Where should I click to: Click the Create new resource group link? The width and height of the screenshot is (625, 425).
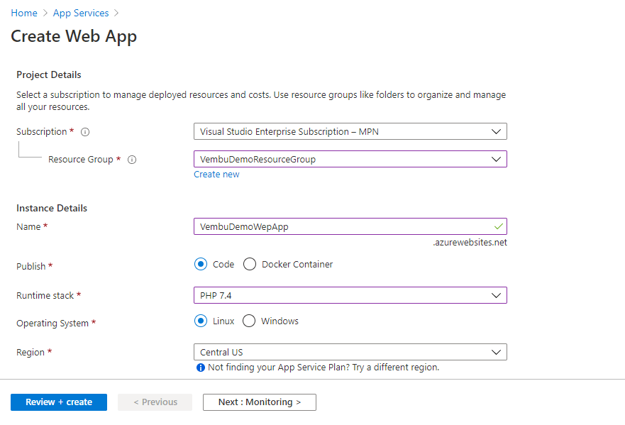click(216, 175)
